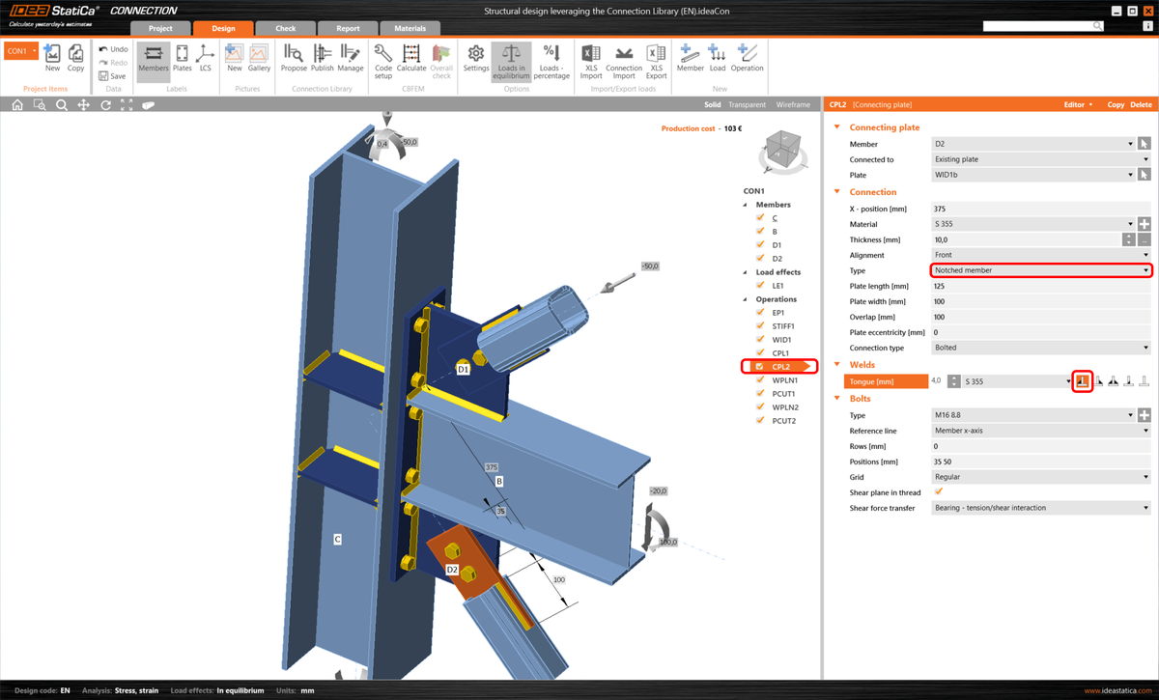Select the Loads in equilibrium option
Screen dimensions: 1159x700
[511, 63]
